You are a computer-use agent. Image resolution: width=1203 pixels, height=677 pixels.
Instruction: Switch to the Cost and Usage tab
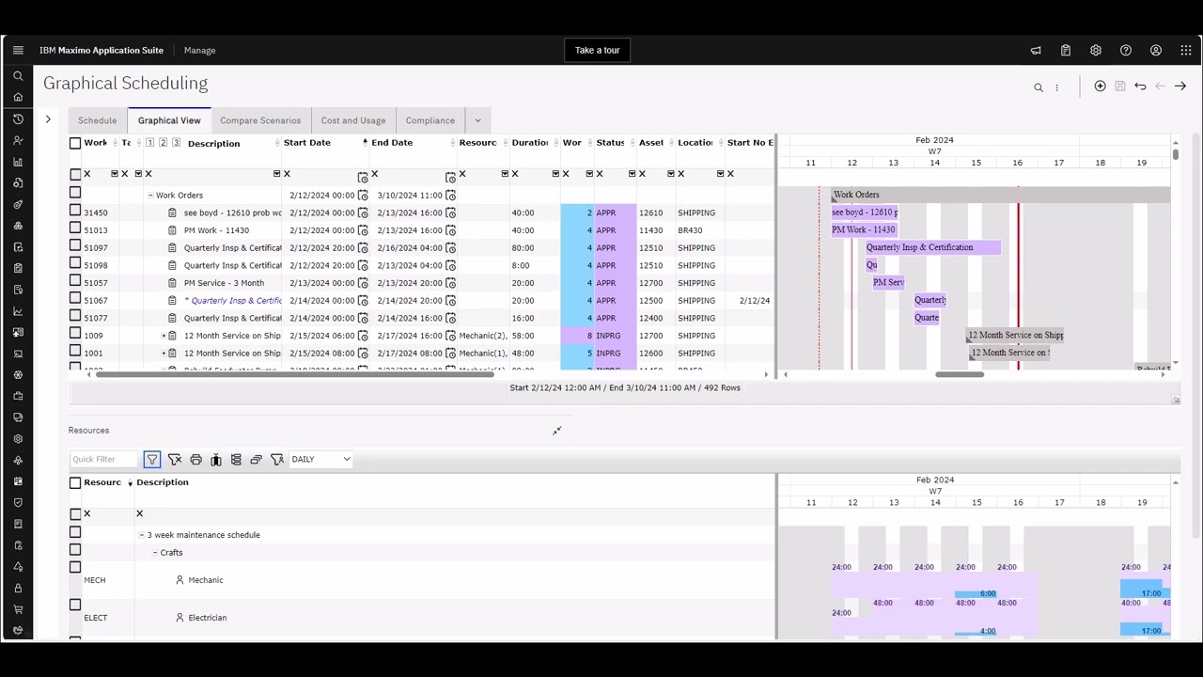pyautogui.click(x=353, y=120)
